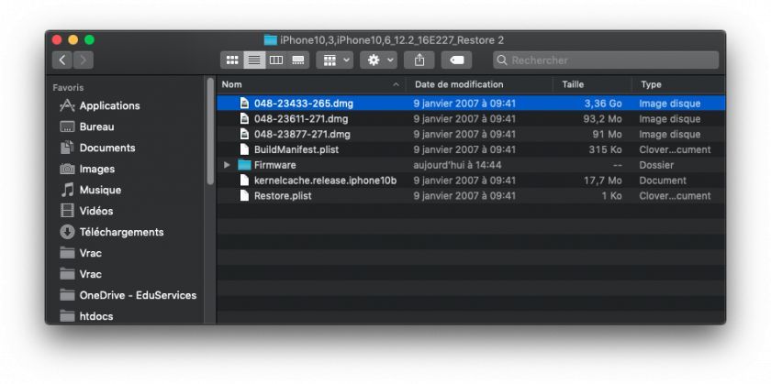Click the Rechercher search field
The image size is (771, 384).
(606, 60)
